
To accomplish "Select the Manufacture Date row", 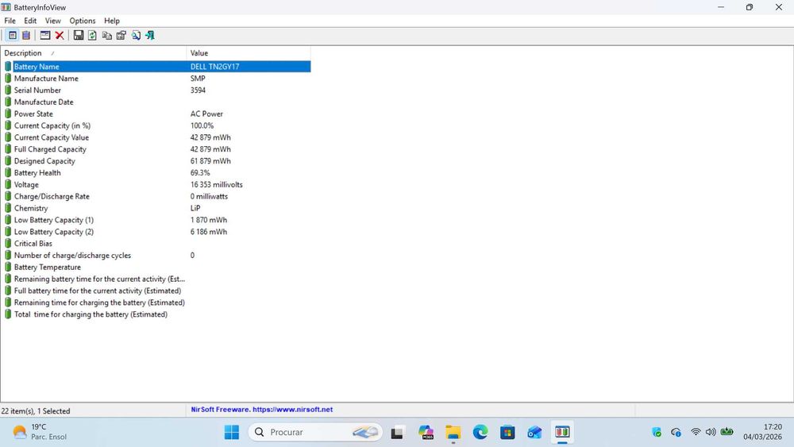I will pos(157,102).
